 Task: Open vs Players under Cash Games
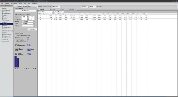point(6,20)
